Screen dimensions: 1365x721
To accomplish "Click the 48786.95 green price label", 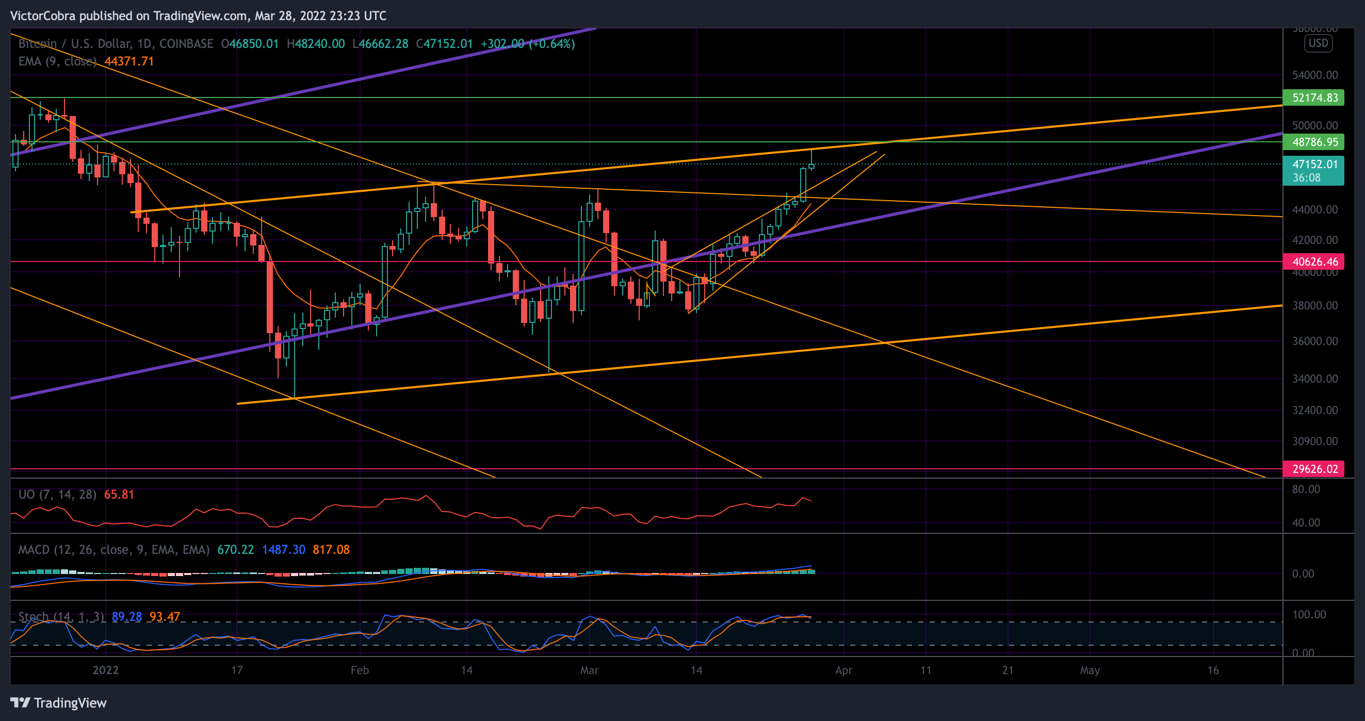I will click(1313, 142).
